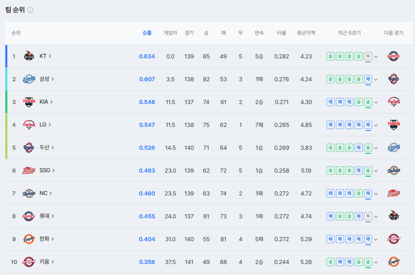Open the KIA Tigers team logo in rank 3
The image size is (415, 275).
[29, 102]
